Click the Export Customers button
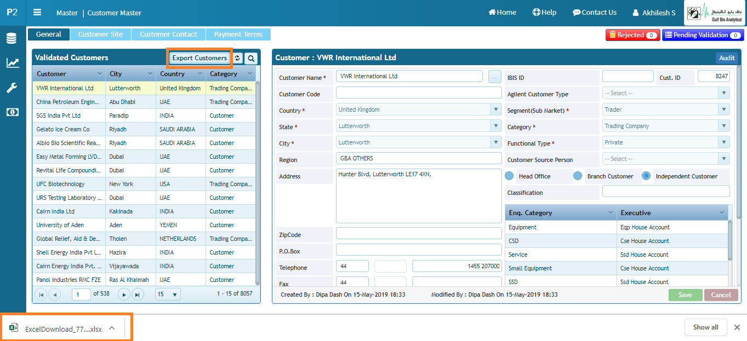 point(199,58)
